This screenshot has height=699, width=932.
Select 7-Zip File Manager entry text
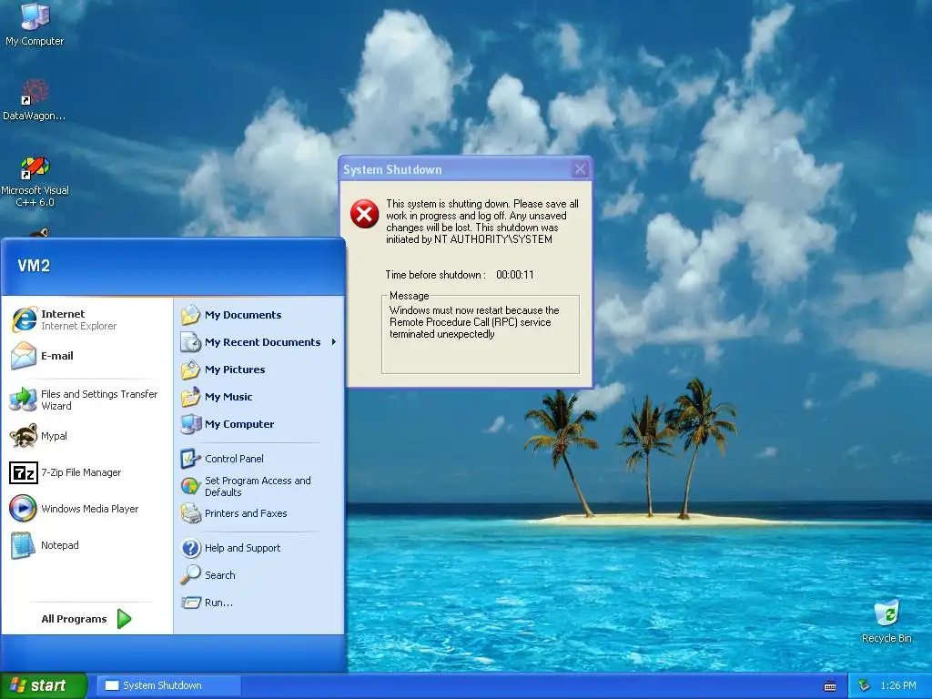point(81,472)
